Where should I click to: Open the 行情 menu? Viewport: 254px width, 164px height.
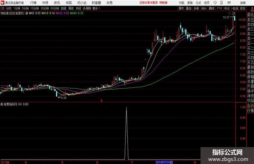point(33,3)
